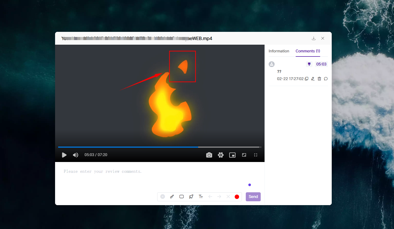Viewport: 394px width, 229px height.
Task: Click the 02-22 17:27:02 comment date
Action: [290, 79]
